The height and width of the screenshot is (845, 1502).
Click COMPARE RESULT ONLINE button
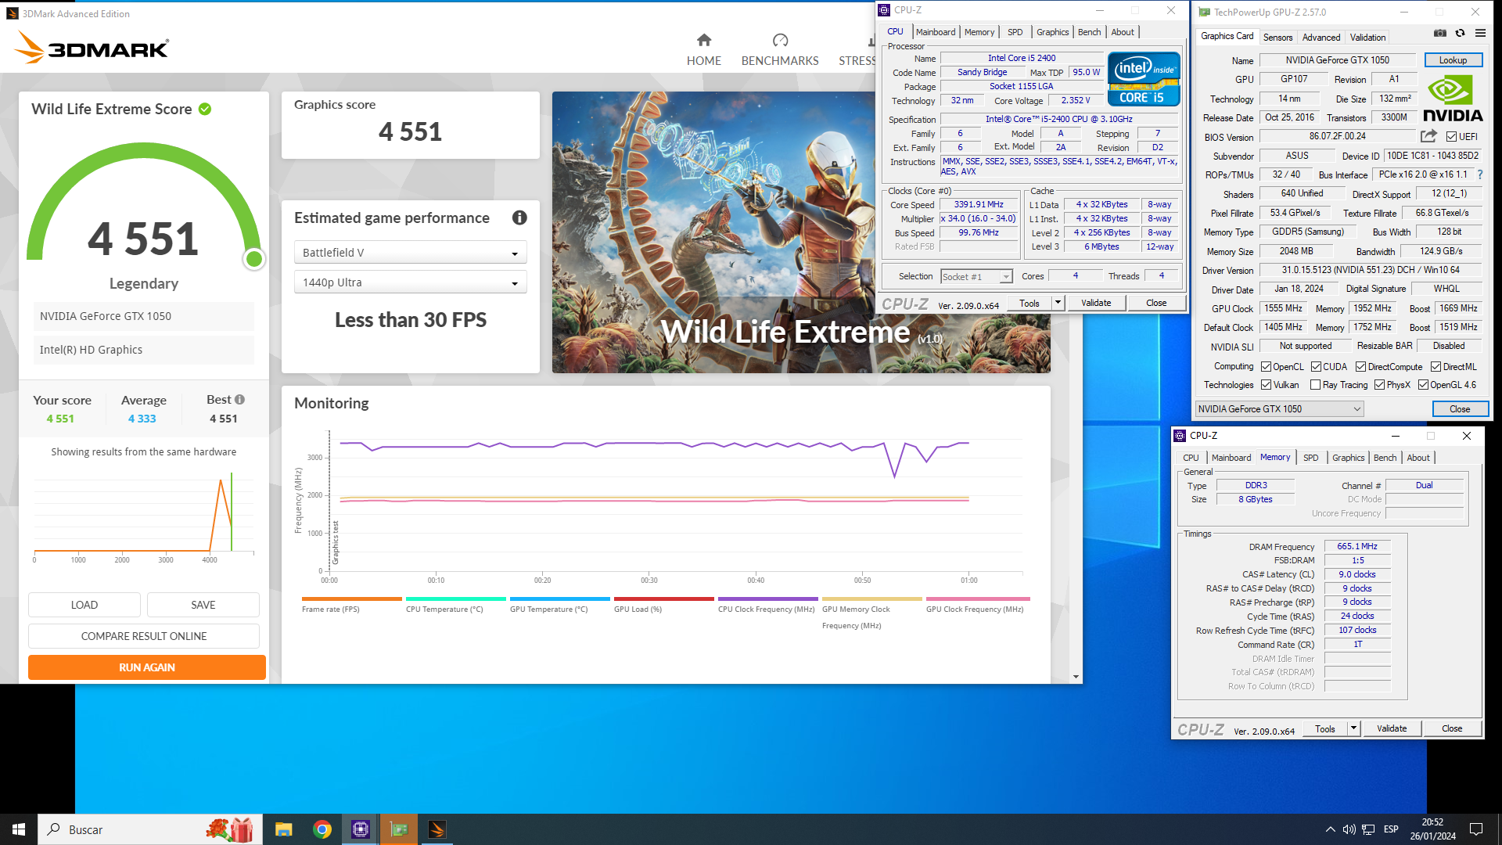tap(144, 636)
